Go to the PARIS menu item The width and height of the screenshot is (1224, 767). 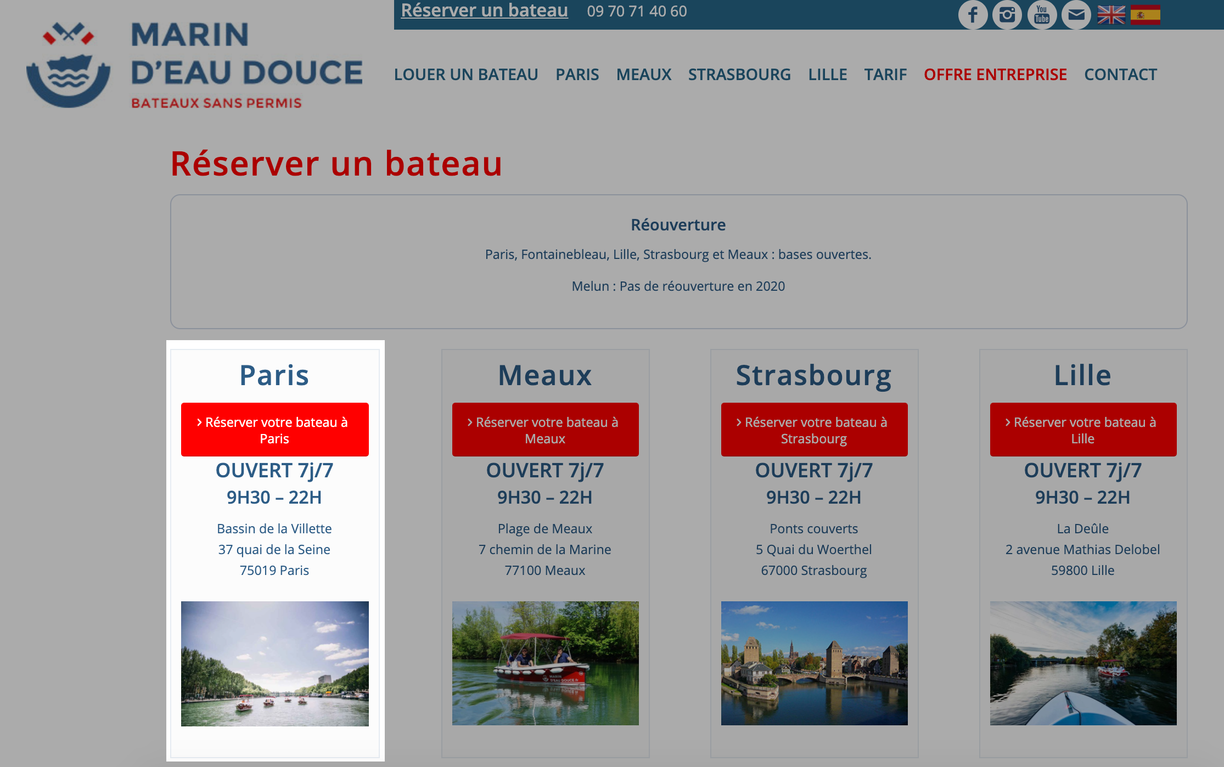[577, 74]
